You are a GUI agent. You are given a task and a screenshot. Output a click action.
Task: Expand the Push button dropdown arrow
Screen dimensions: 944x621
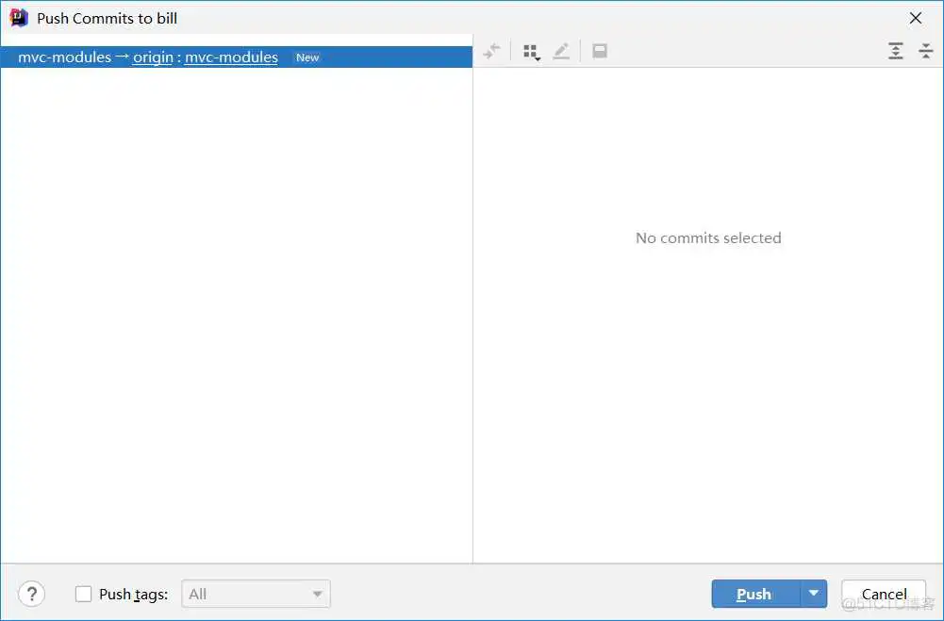point(814,594)
